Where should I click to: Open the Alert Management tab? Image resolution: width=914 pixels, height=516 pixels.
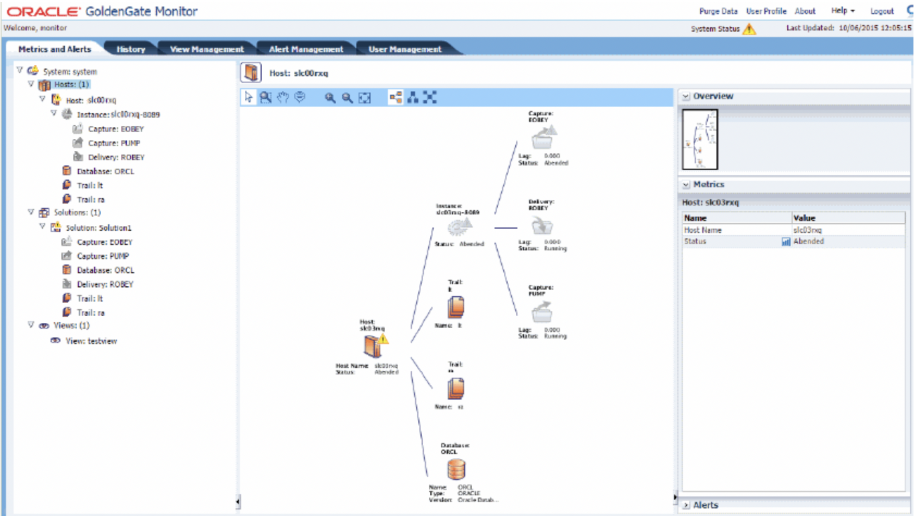click(x=306, y=48)
